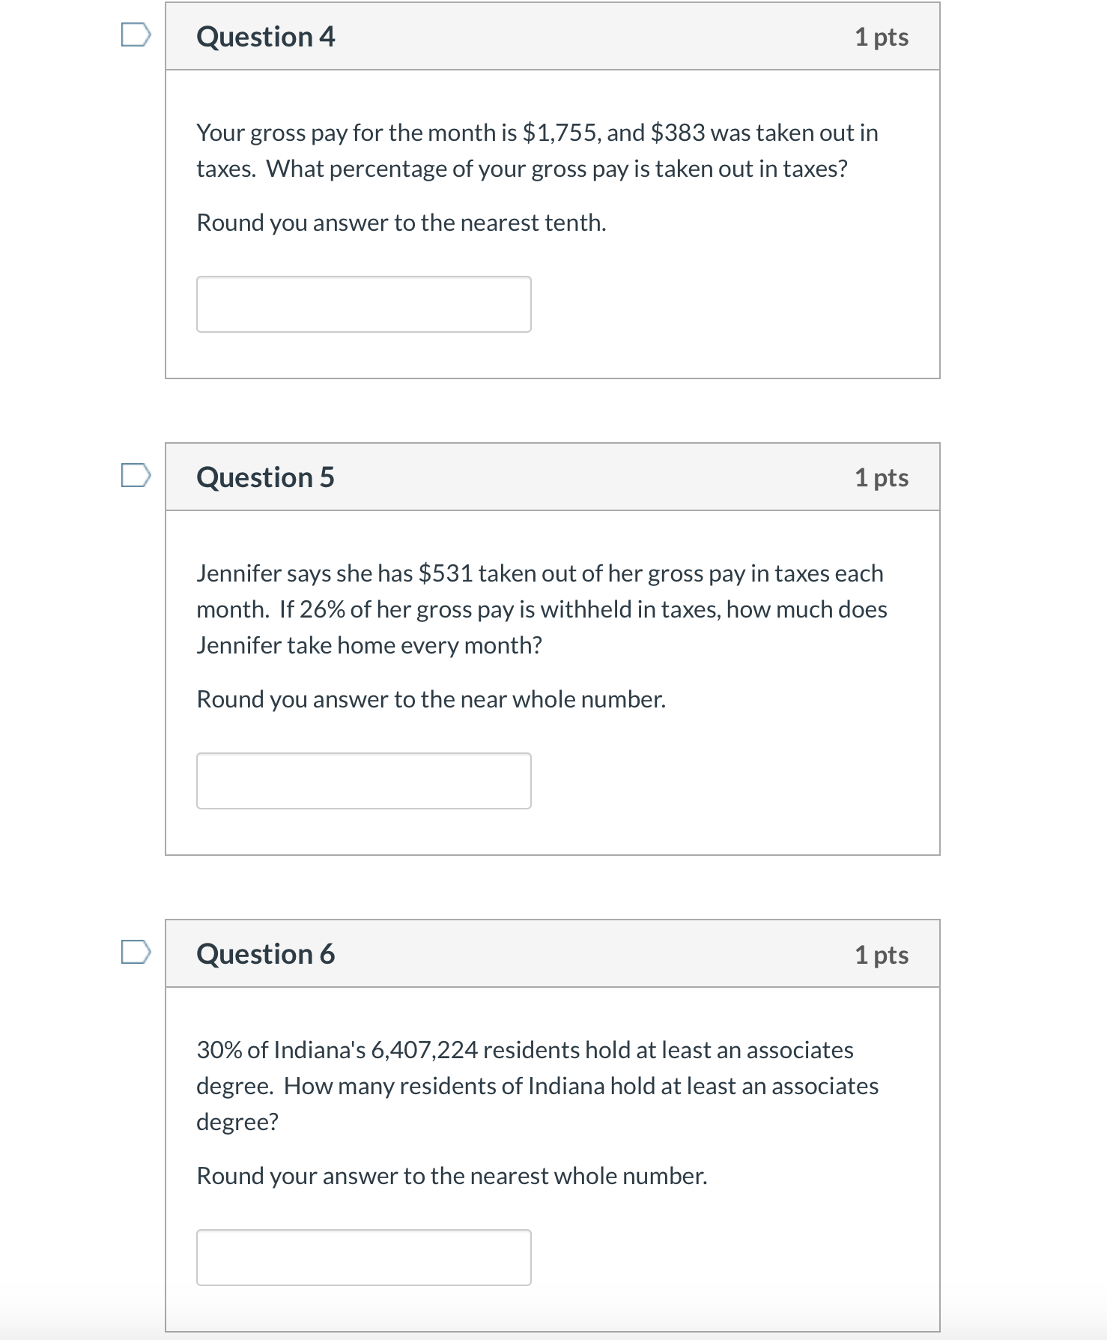Click the 1 pts label on Question 6
The height and width of the screenshot is (1340, 1107).
[883, 954]
